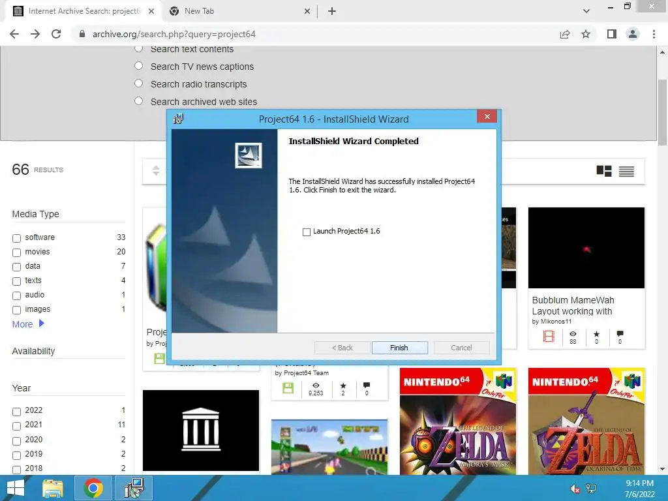
Task: Click Chrome's forward navigation arrow
Action: coord(35,34)
